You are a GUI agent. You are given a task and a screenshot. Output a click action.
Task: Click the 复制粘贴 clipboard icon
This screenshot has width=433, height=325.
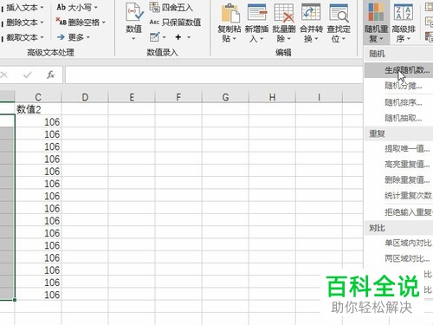[230, 13]
